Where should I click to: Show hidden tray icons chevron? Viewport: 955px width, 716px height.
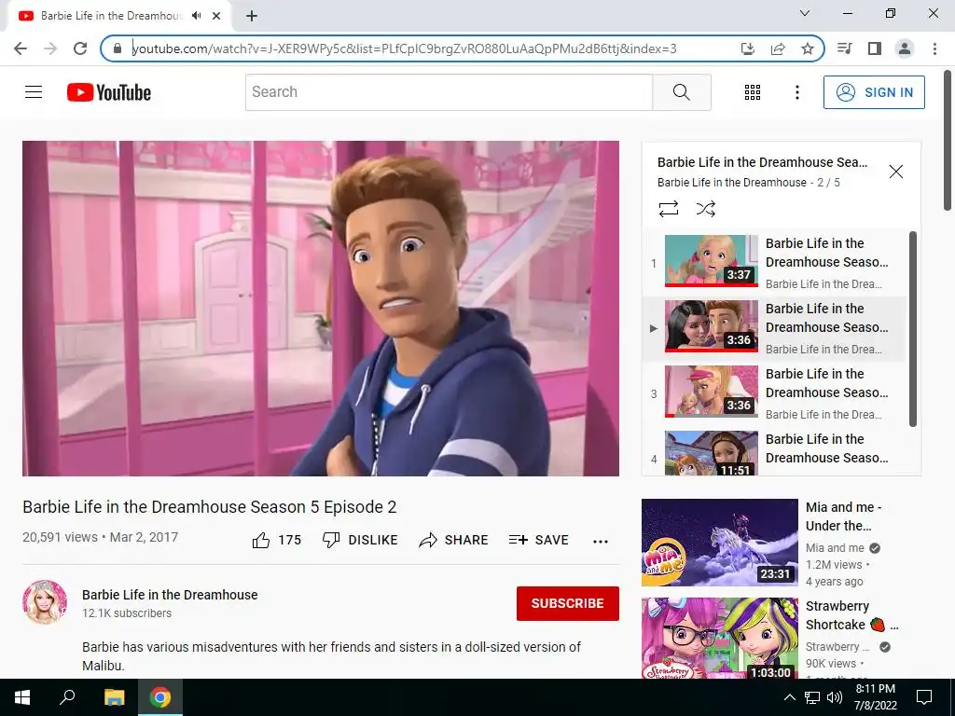(789, 697)
